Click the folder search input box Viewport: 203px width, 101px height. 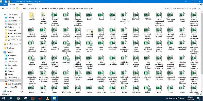[187, 8]
